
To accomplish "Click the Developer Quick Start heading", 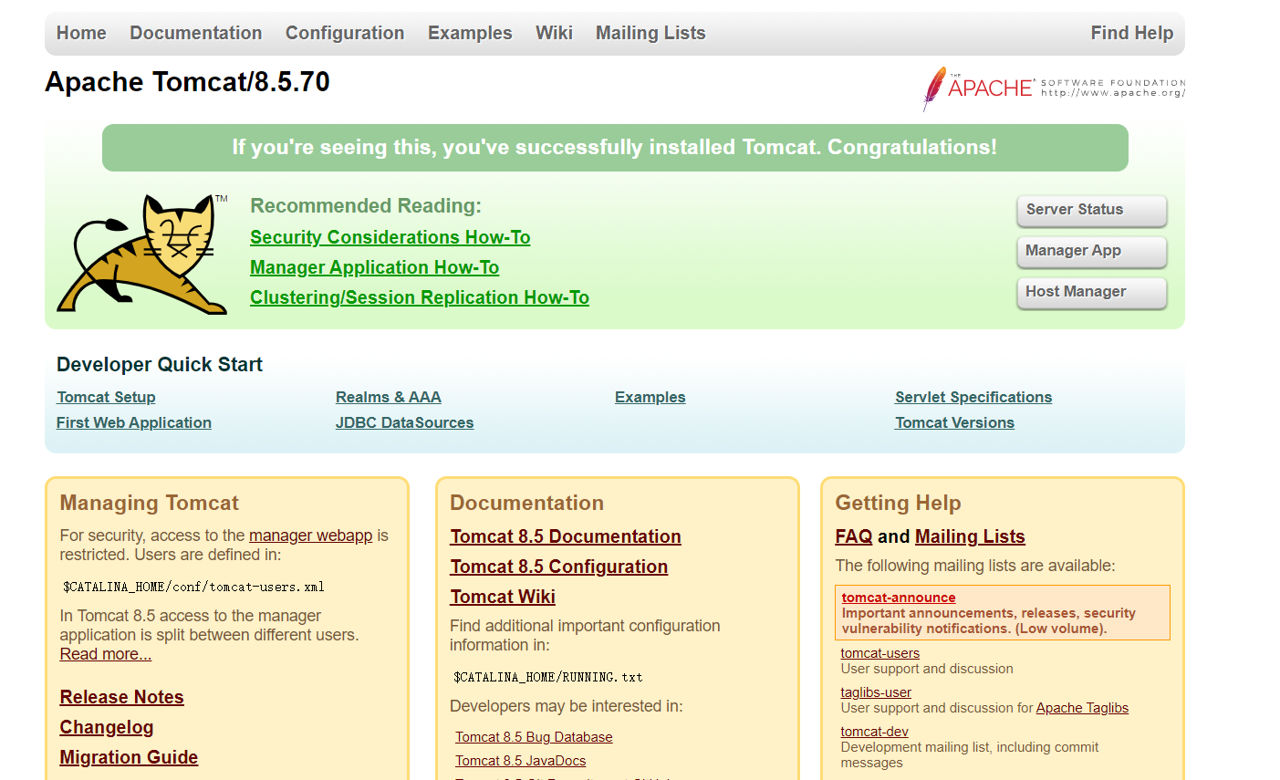I will (x=160, y=365).
